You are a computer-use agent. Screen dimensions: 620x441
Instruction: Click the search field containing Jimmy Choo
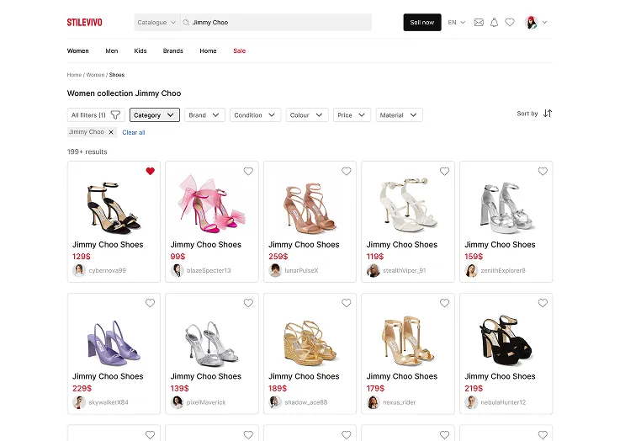click(278, 23)
